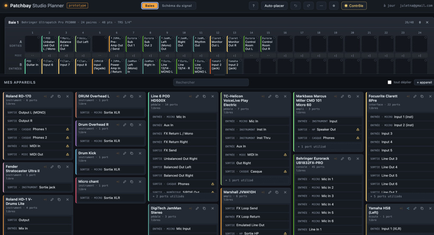This screenshot has height=235, width=434.
Task: Click auto-patch arrow on Behringer Eurorack UB1832FX-PRO
Action: pos(335,159)
